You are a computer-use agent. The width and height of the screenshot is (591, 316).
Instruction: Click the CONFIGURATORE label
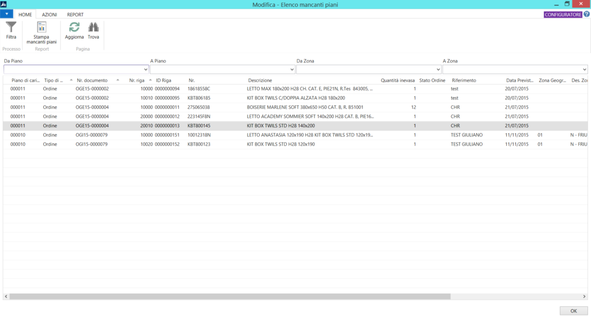(563, 14)
